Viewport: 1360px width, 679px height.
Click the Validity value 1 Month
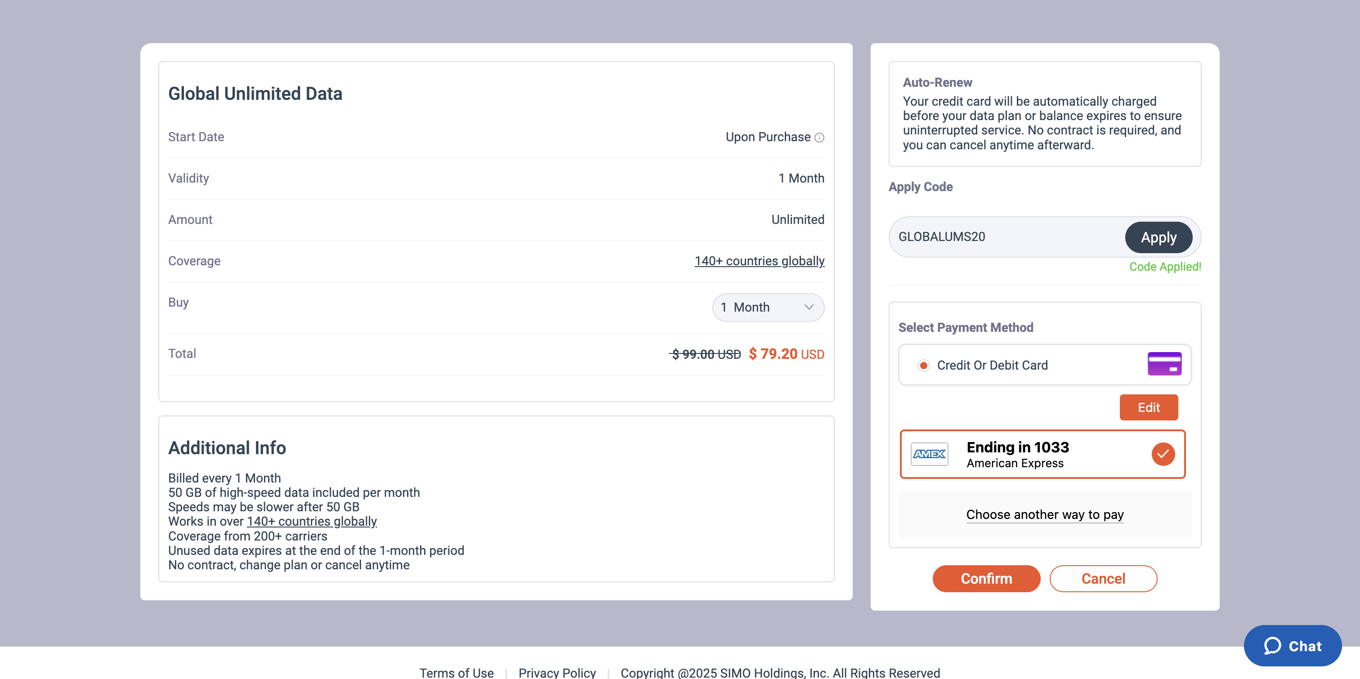click(801, 178)
